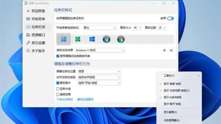This screenshot has width=221, height=124.
Task: Toggle 显示"搜索"按钮 in context menu
Action: (x=179, y=84)
